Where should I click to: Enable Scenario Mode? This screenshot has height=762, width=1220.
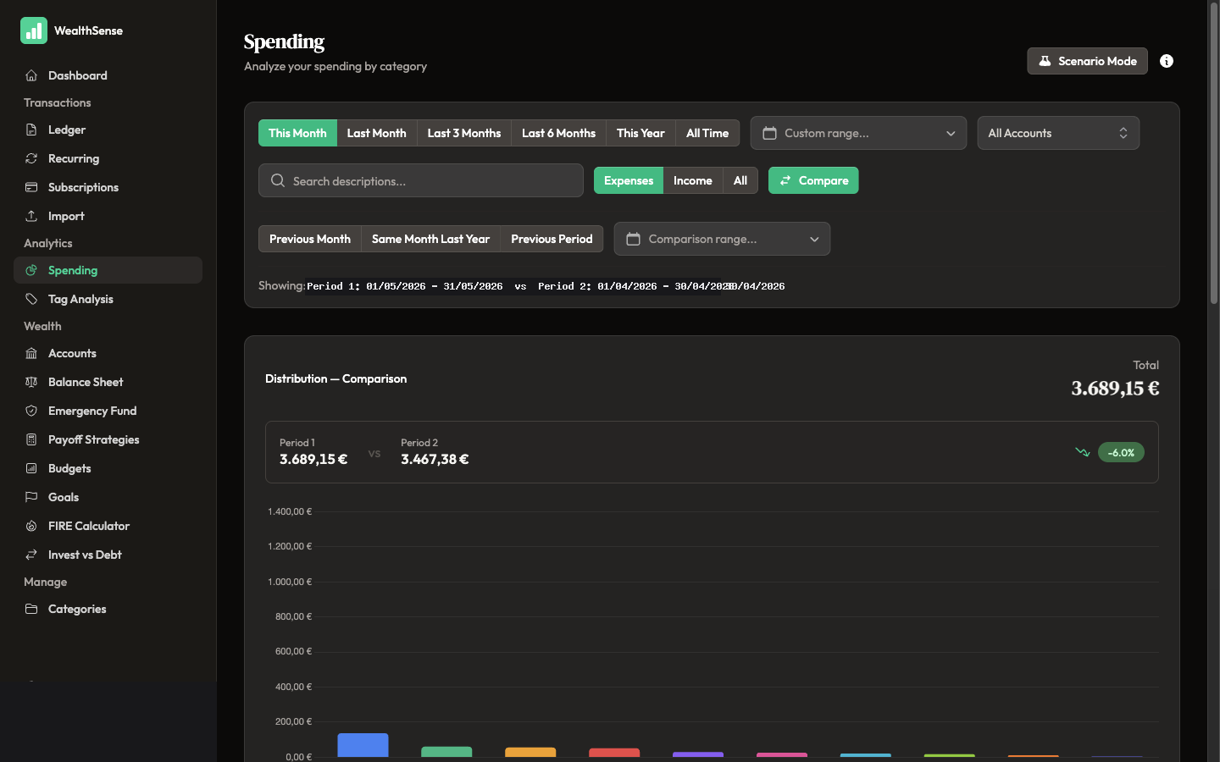click(1087, 61)
